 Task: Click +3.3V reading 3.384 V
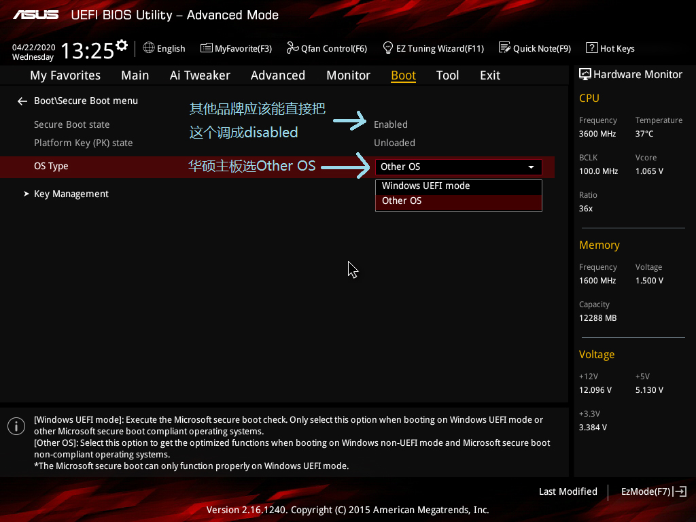coord(593,427)
